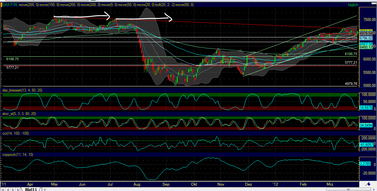Select the Blatt1 sheet tab
The height and width of the screenshot is (191, 377).
tap(31, 189)
